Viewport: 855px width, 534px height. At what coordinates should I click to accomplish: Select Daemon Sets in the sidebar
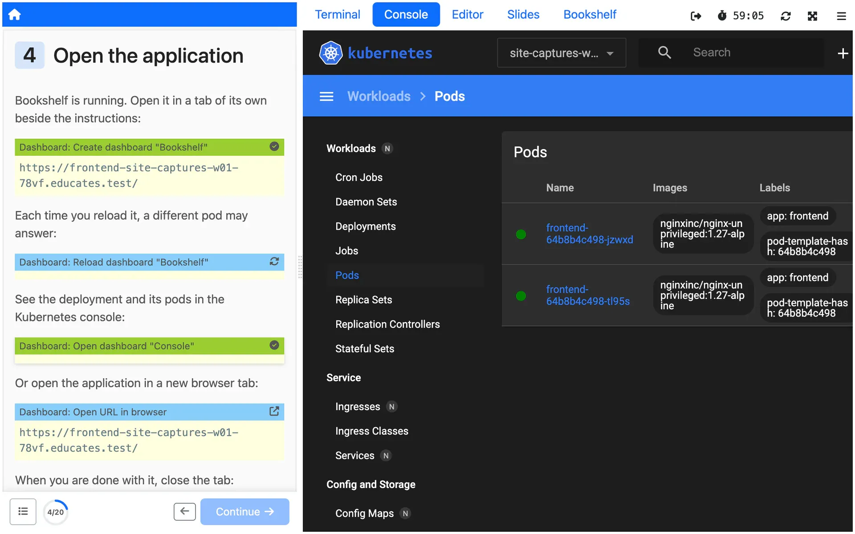[366, 202]
